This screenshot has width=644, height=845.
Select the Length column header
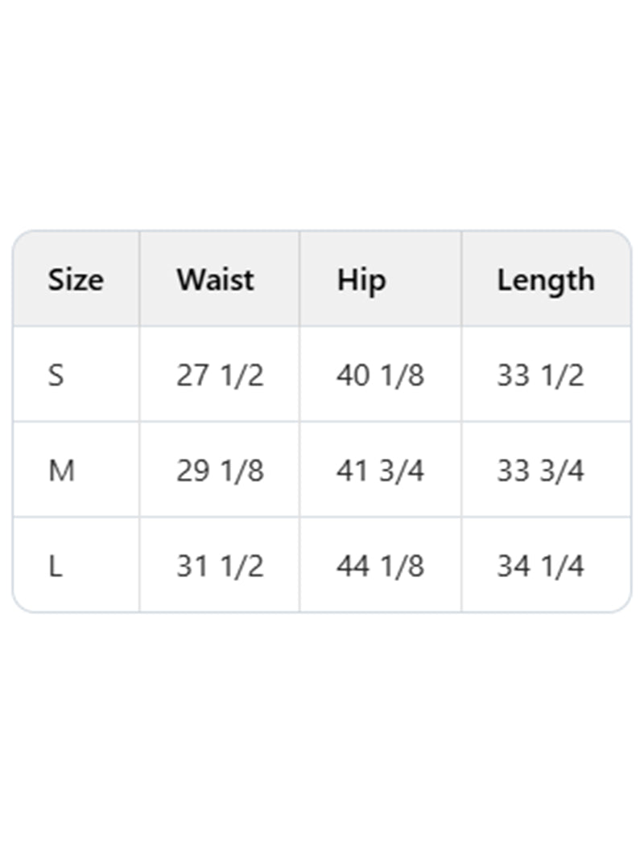tap(545, 280)
